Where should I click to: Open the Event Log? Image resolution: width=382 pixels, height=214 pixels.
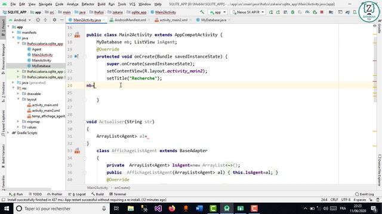point(365,194)
